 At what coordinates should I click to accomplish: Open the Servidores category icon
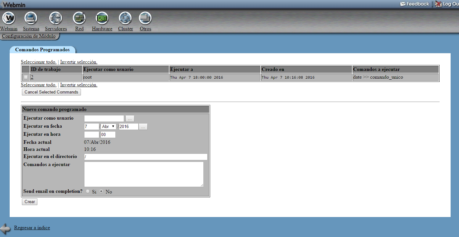click(55, 18)
